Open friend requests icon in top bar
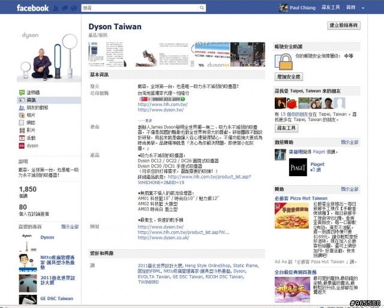Screen dimensions: 384x308 click(x=56, y=8)
